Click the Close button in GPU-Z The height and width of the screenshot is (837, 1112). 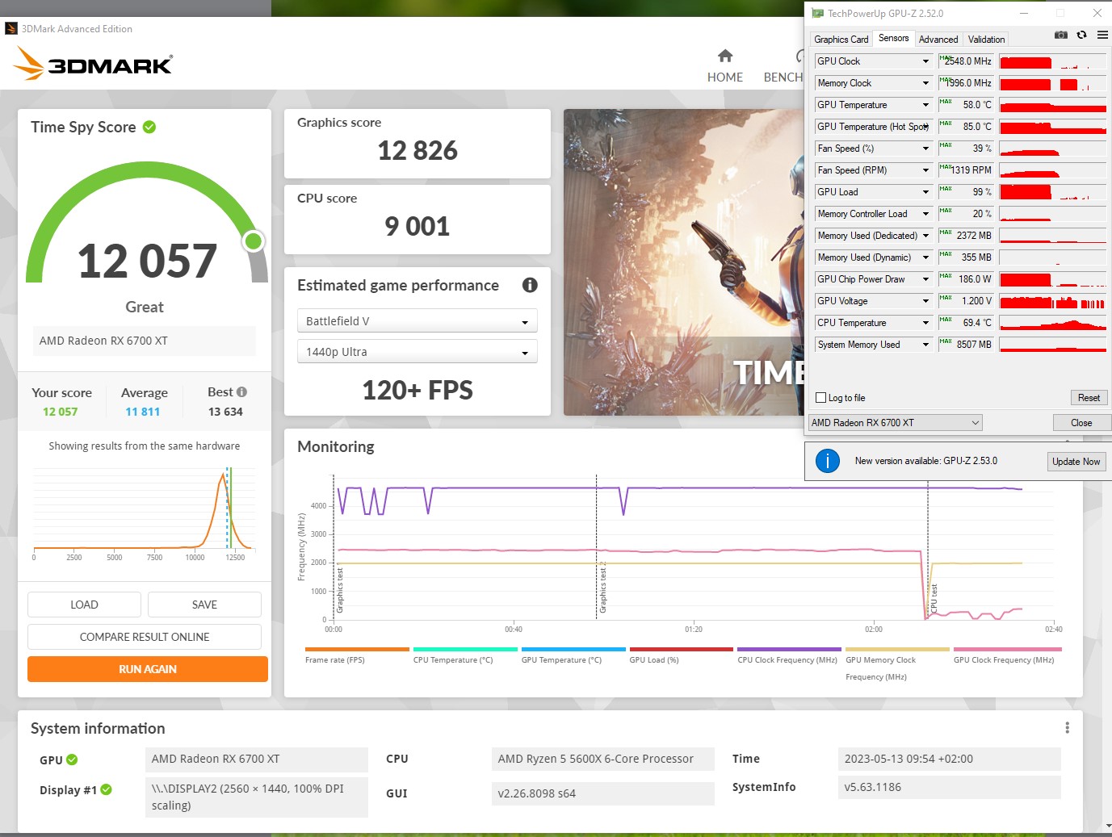(x=1081, y=423)
